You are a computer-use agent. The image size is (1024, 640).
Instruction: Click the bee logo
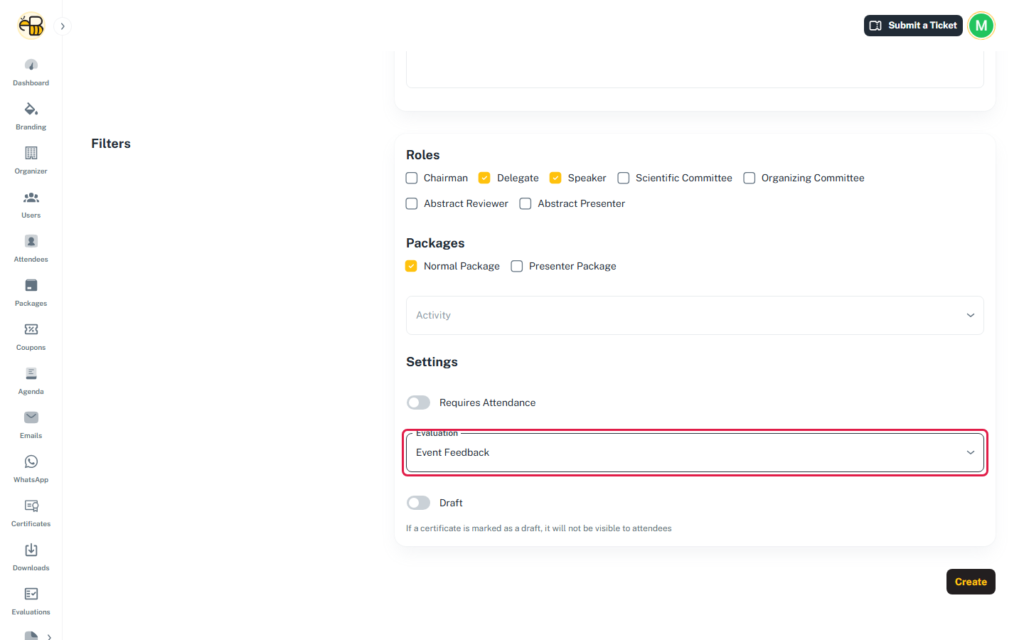(31, 26)
